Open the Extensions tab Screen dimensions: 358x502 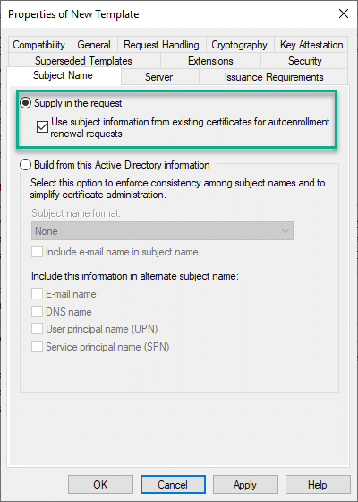210,61
